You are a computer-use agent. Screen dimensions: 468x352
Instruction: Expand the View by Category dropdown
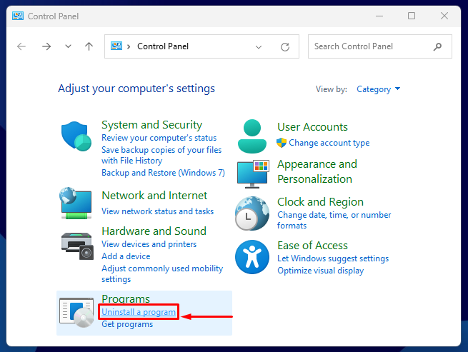coord(379,89)
